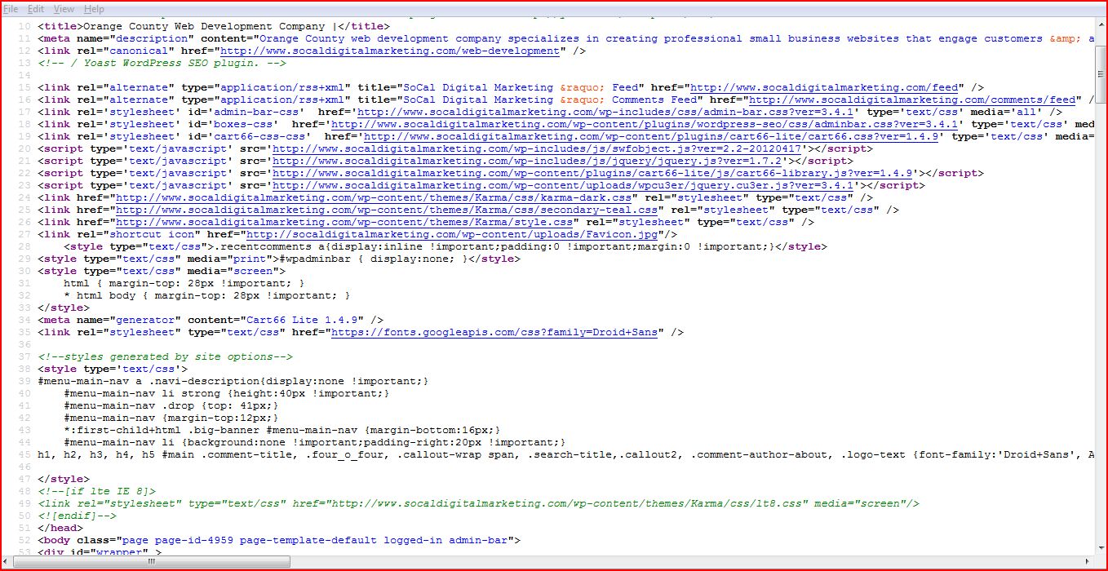Image resolution: width=1108 pixels, height=571 pixels.
Task: Click the '.navi-description{display:none !important;}' line
Action: (x=233, y=381)
